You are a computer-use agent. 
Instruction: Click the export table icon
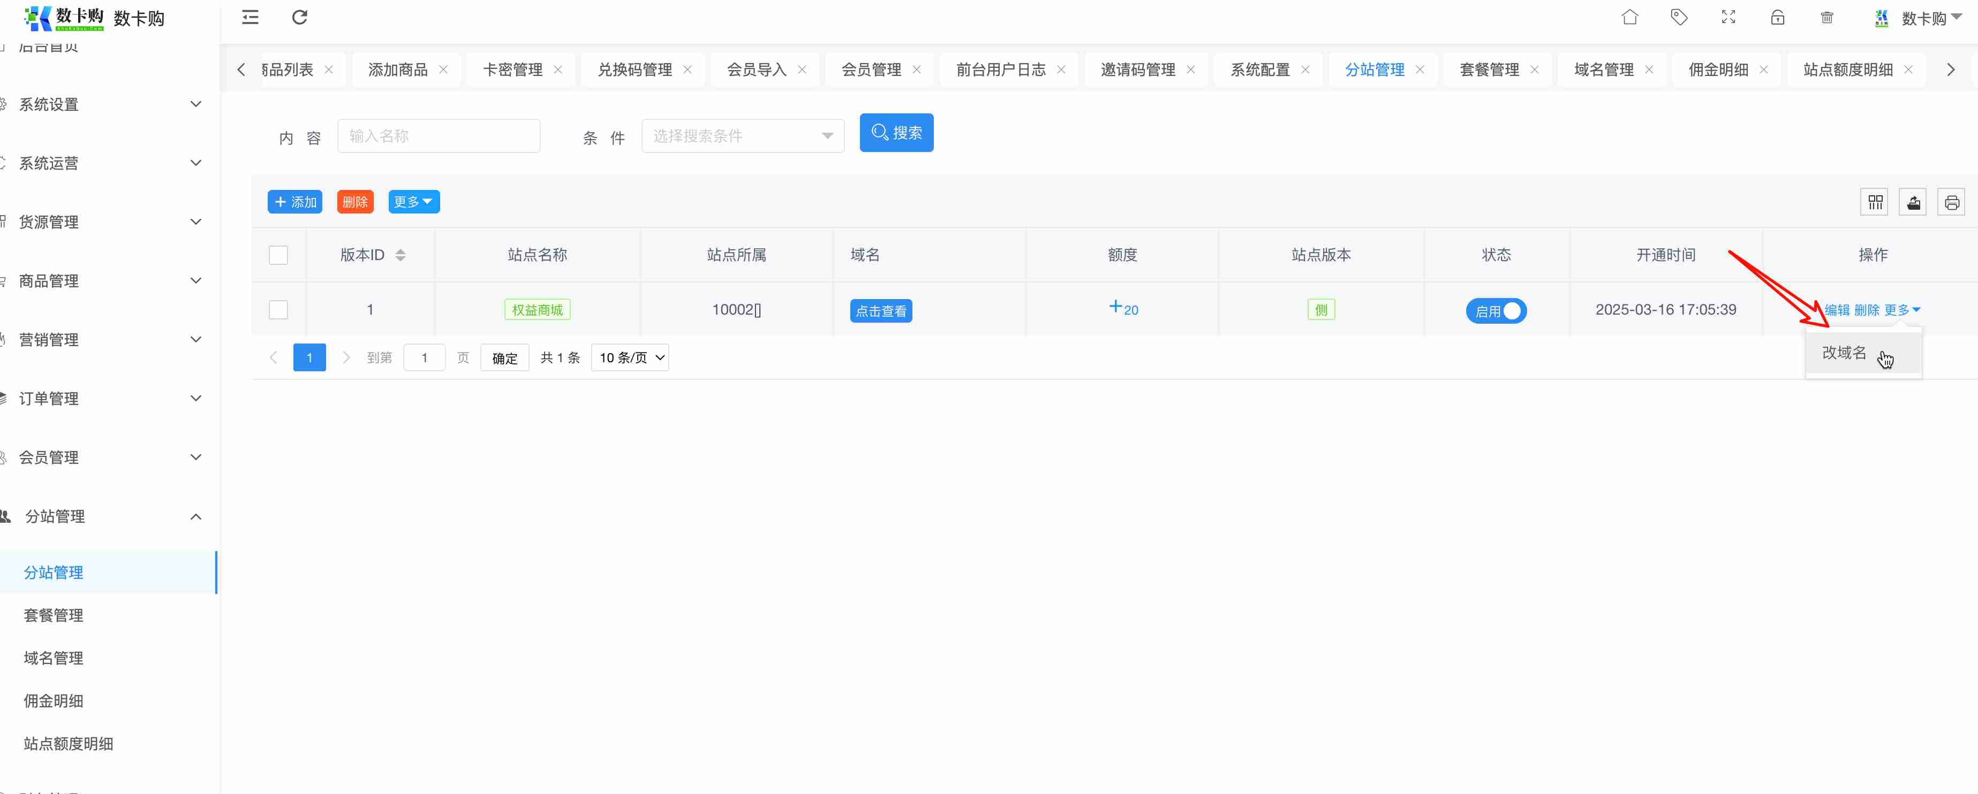tap(1913, 202)
